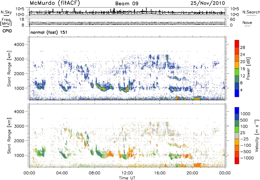260x180 pixels.
Task: Click the date 25/Nov/2010
Action: click(x=208, y=3)
